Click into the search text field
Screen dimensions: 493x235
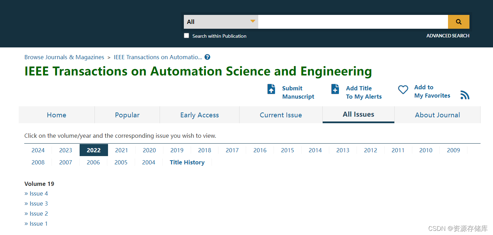[353, 22]
